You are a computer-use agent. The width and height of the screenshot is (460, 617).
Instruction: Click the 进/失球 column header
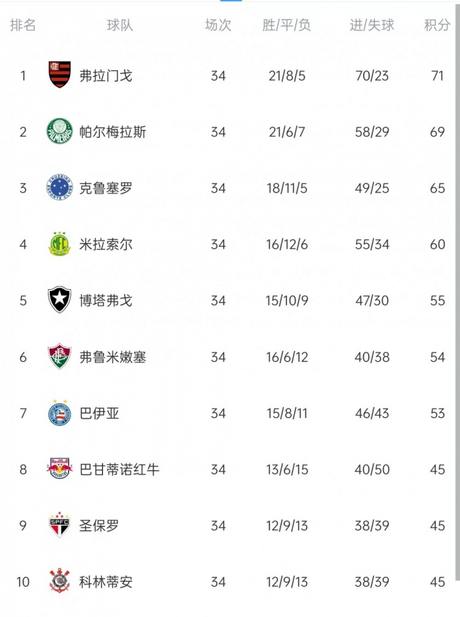(x=372, y=25)
